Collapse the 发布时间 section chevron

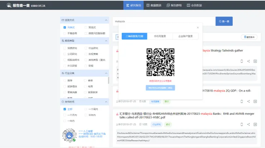[106, 102]
